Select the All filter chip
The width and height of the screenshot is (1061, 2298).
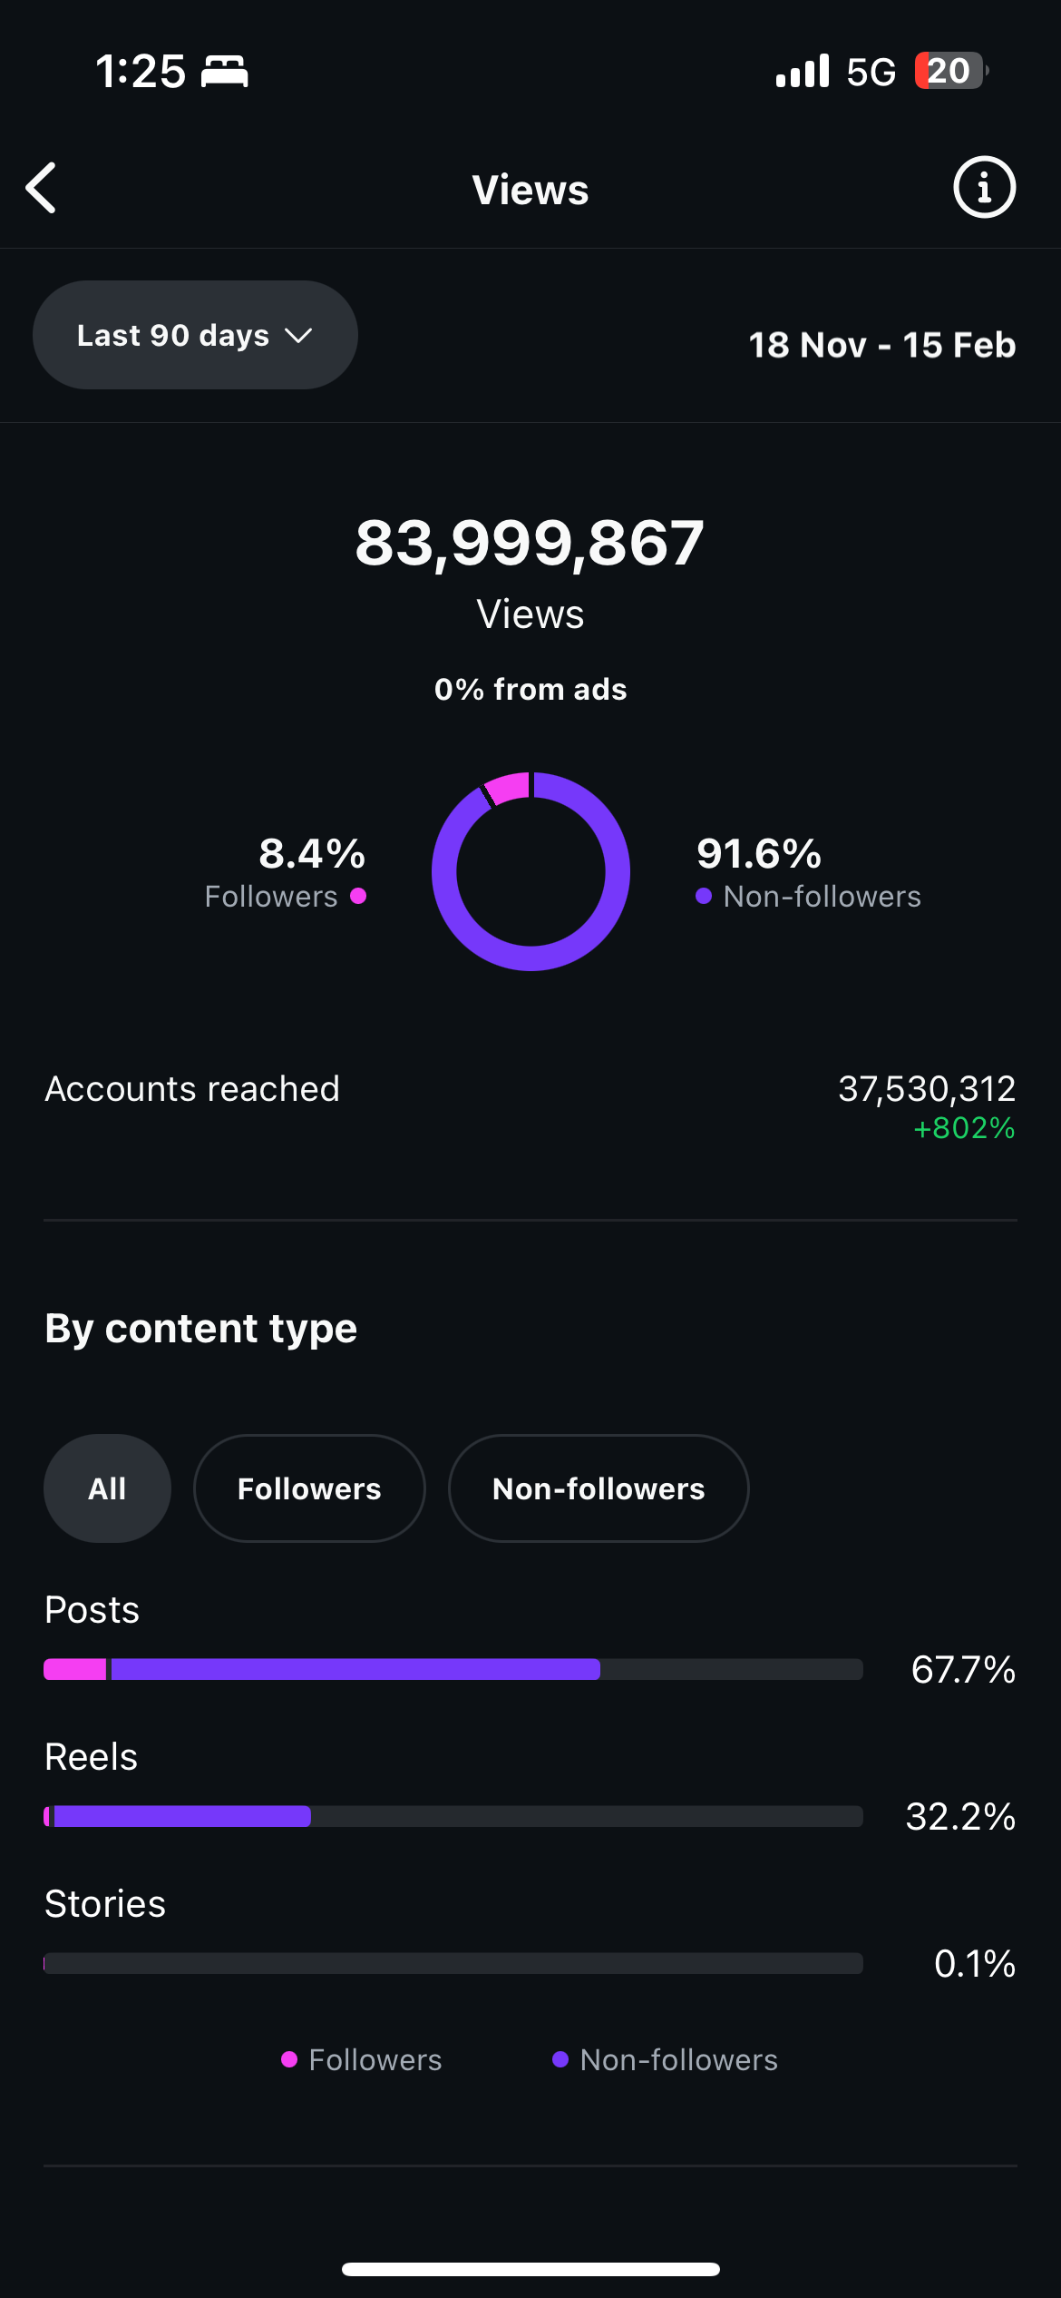[107, 1488]
